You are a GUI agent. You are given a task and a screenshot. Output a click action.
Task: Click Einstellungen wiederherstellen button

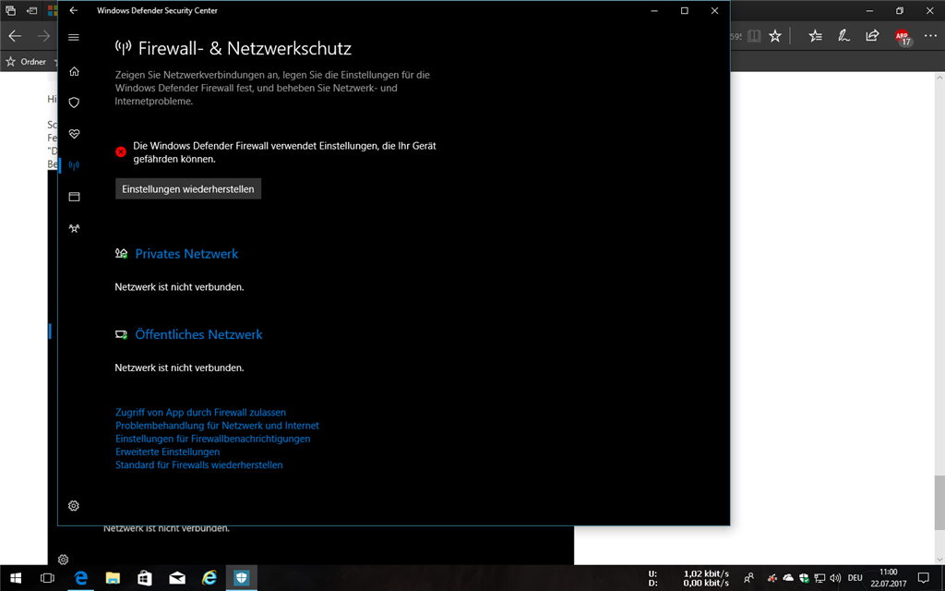pyautogui.click(x=188, y=188)
